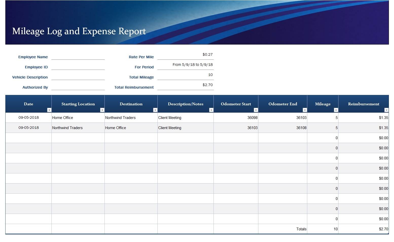Click the 09-05-2018 date in first row

click(x=29, y=117)
